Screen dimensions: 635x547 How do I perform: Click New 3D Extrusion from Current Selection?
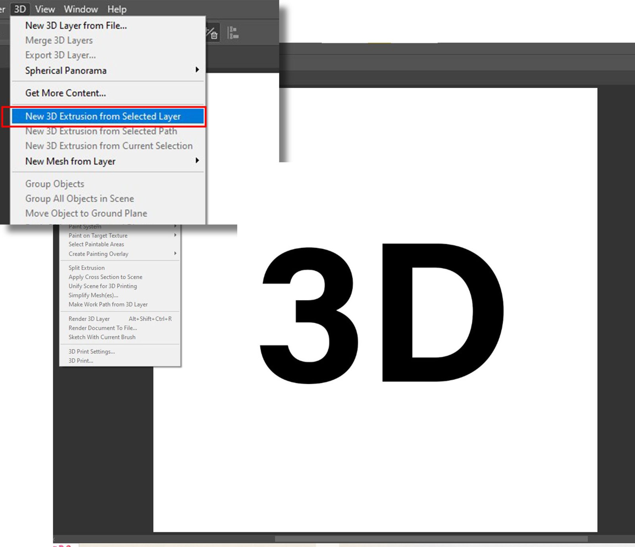108,146
